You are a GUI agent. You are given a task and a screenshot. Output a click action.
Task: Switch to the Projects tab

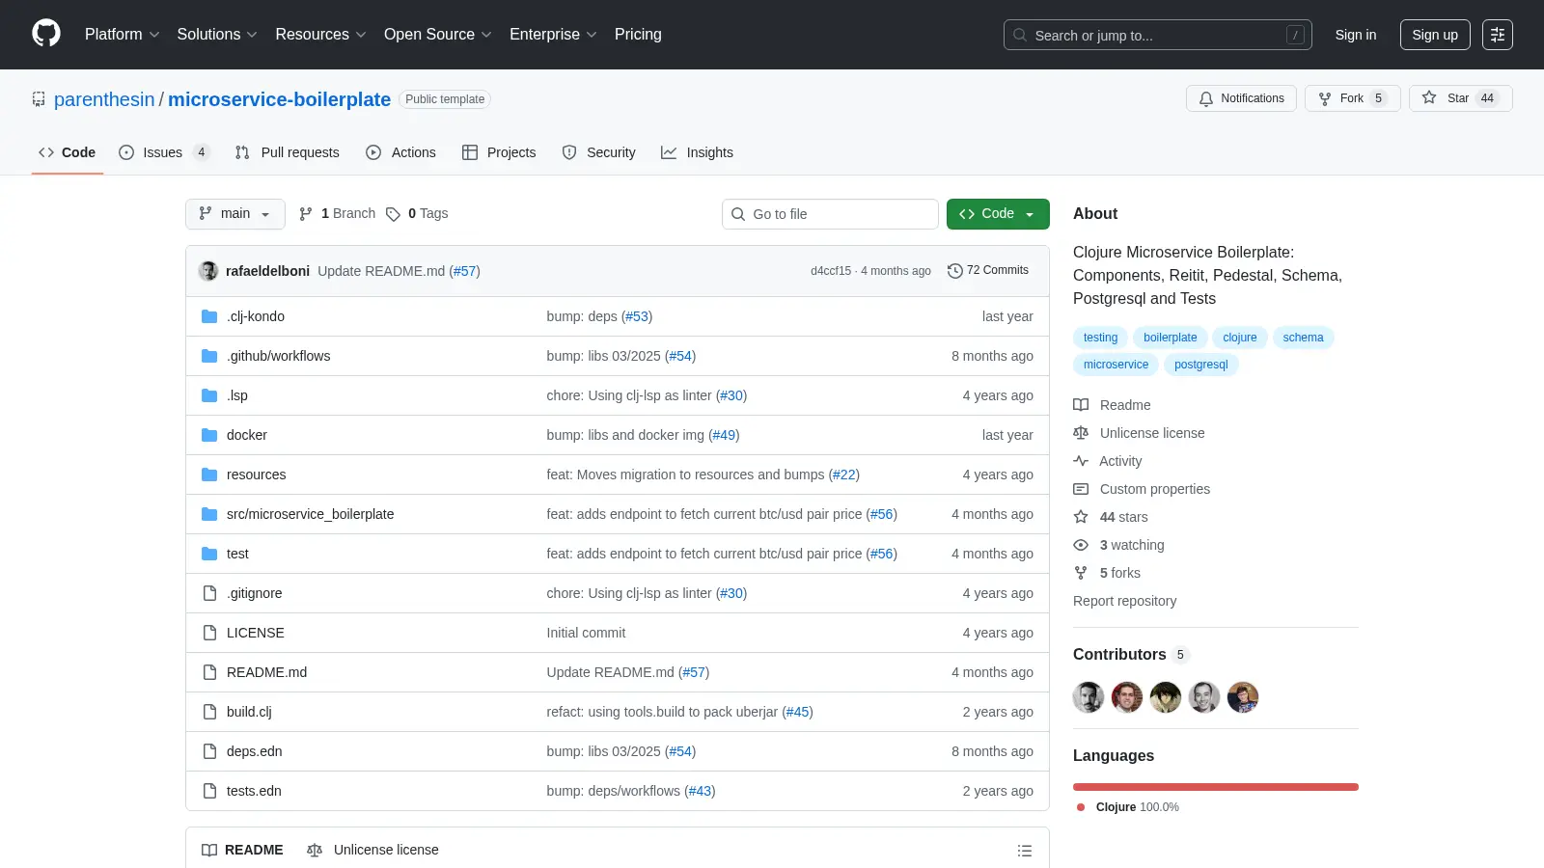(499, 152)
